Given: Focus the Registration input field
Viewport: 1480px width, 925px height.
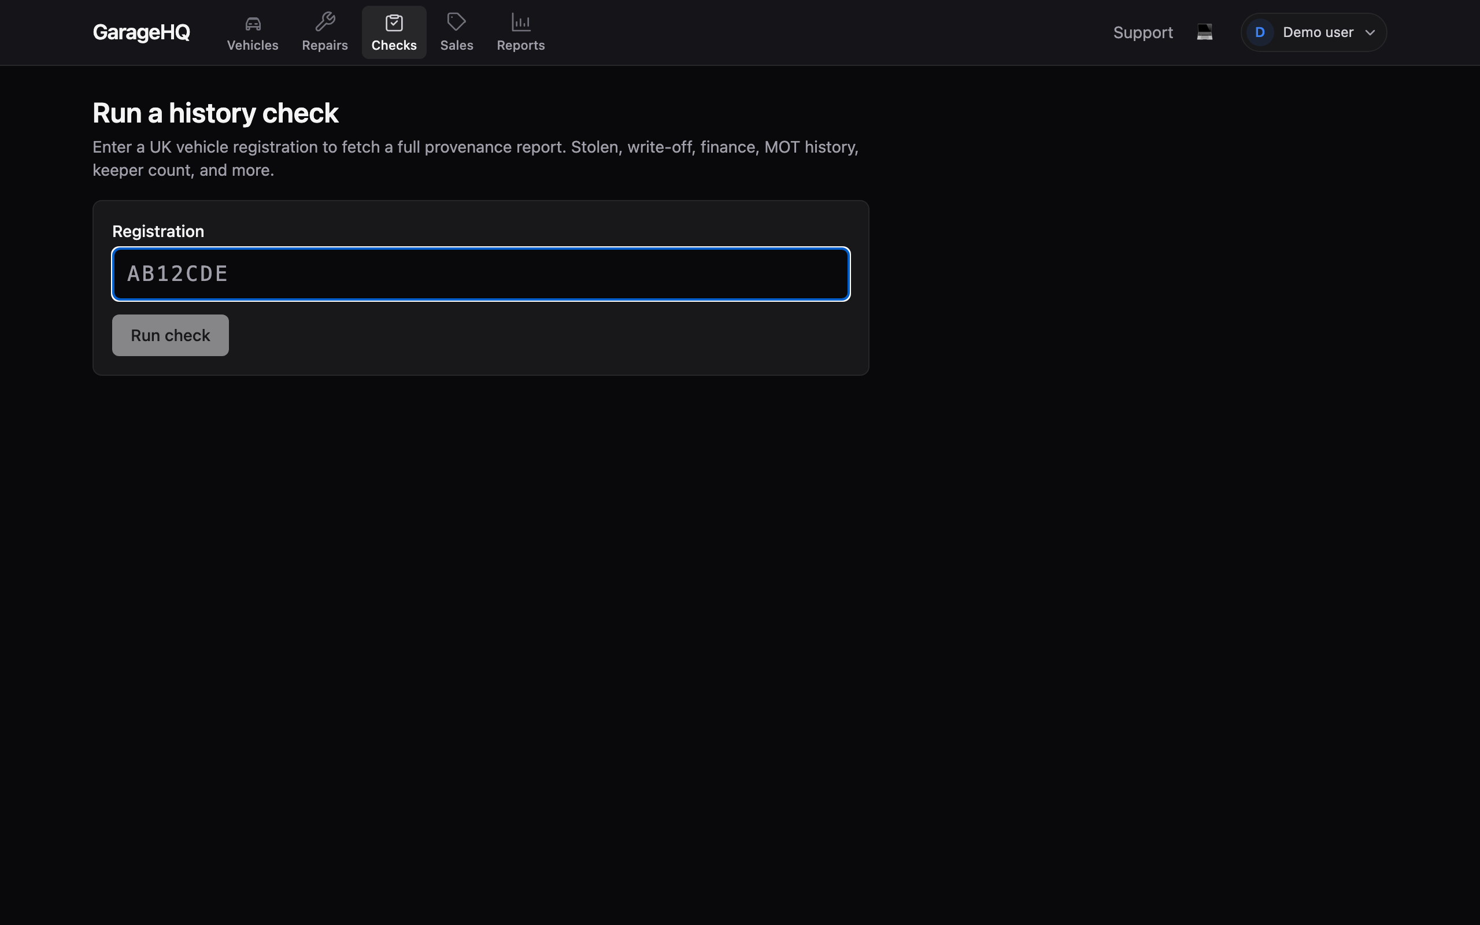Looking at the screenshot, I should tap(480, 274).
